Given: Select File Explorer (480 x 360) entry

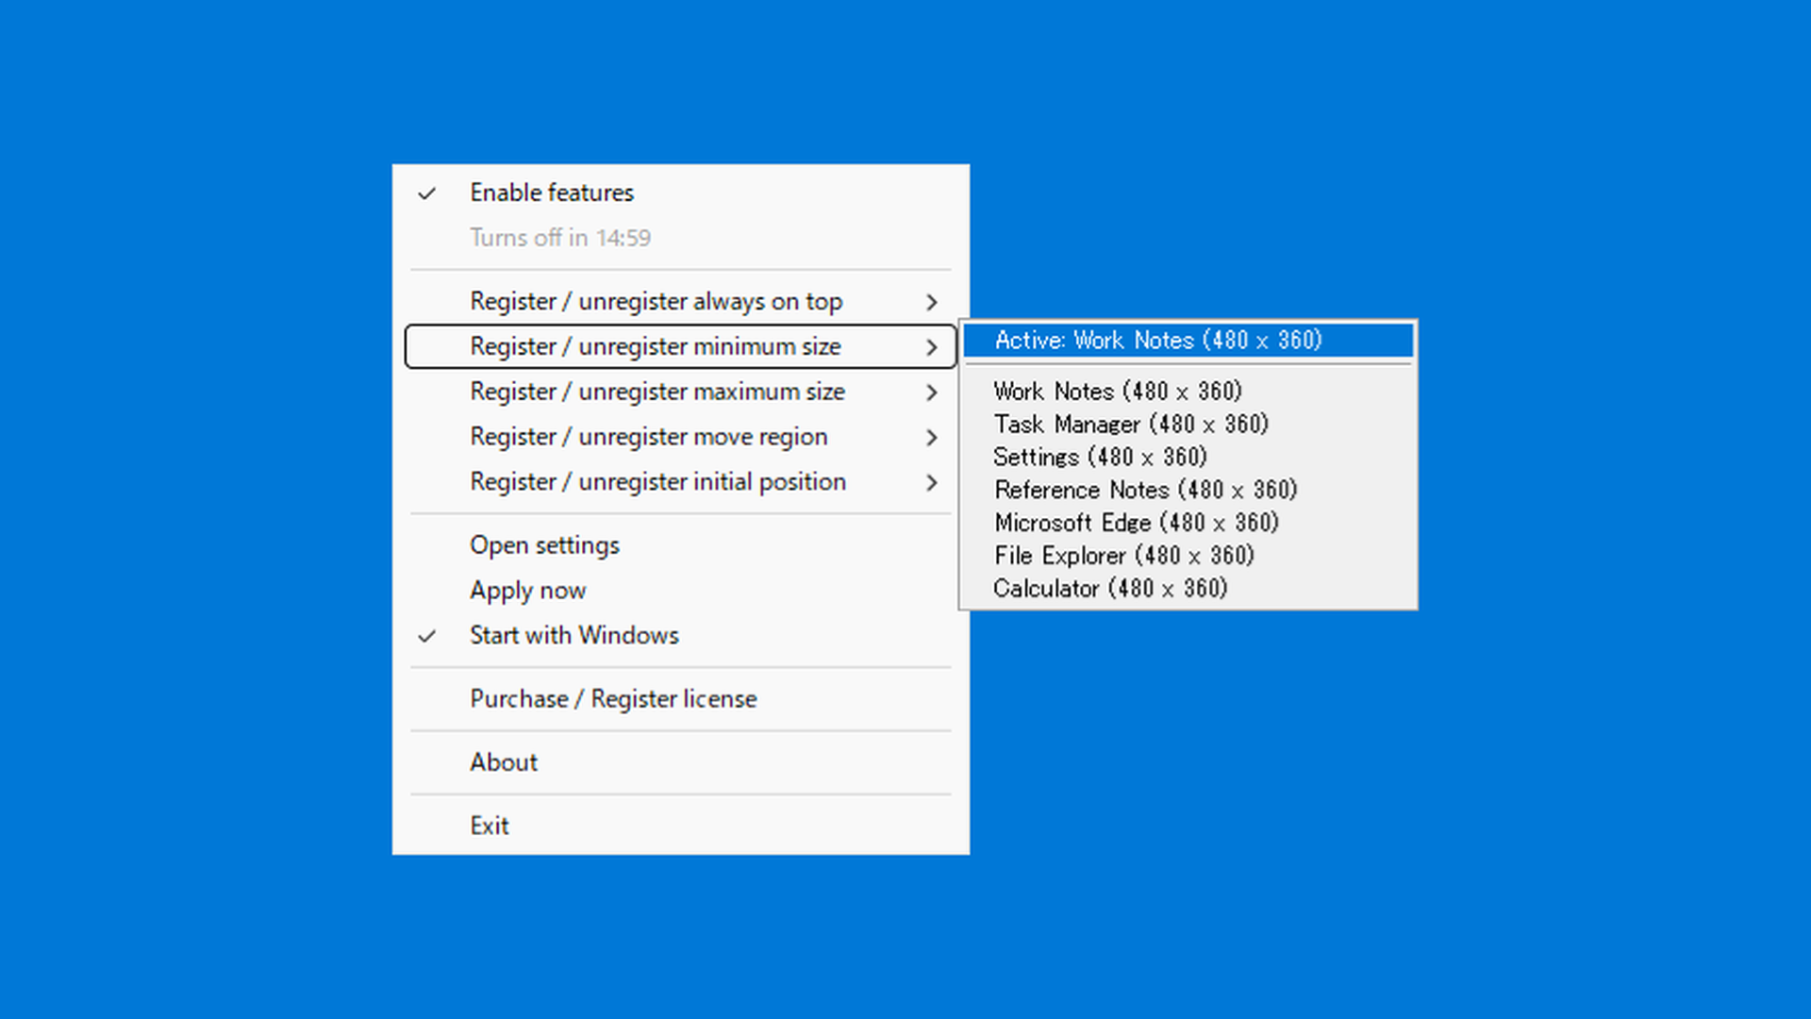Looking at the screenshot, I should point(1188,556).
